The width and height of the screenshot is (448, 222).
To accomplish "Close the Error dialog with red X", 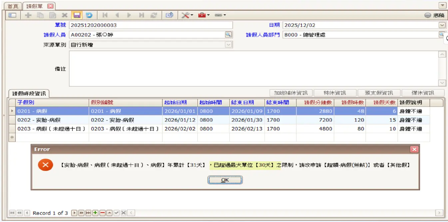I will coord(414,149).
